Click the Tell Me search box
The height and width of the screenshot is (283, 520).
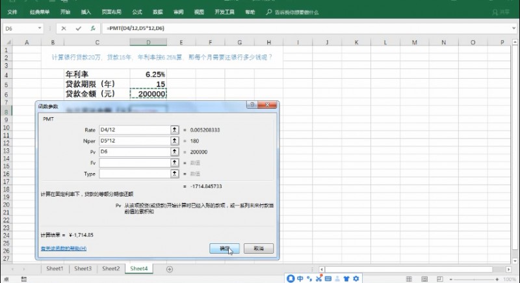pyautogui.click(x=292, y=12)
